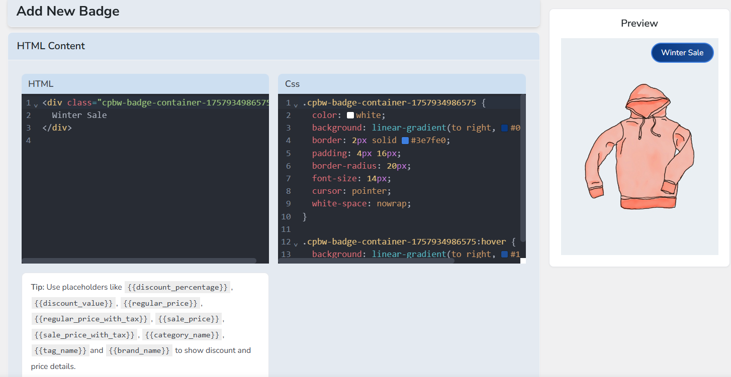This screenshot has height=377, width=731.
Task: Click the {{category_name}} placeholder
Action: click(x=182, y=335)
